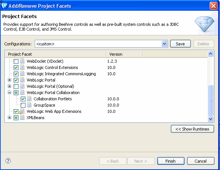This screenshot has height=170, width=220.
Task: Click the Cancel button
Action: 200,161
